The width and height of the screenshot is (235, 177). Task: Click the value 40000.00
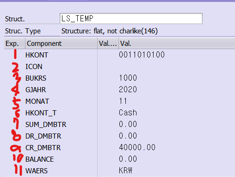click(137, 147)
